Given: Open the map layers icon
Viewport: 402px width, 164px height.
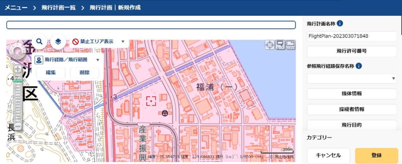Looking at the screenshot, I should [x=58, y=41].
